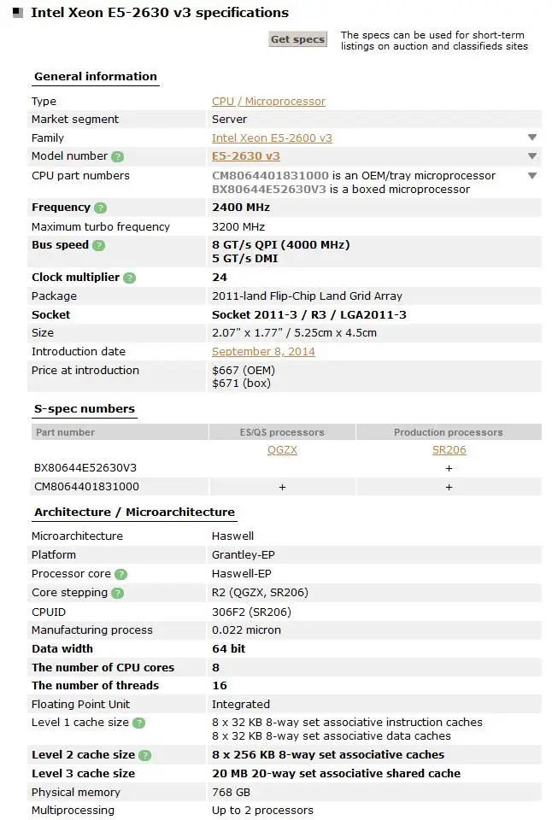Open the Bus speed help icon

click(99, 246)
